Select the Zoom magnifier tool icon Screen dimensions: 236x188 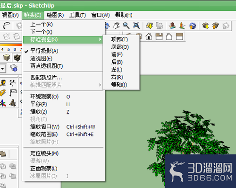126,26
